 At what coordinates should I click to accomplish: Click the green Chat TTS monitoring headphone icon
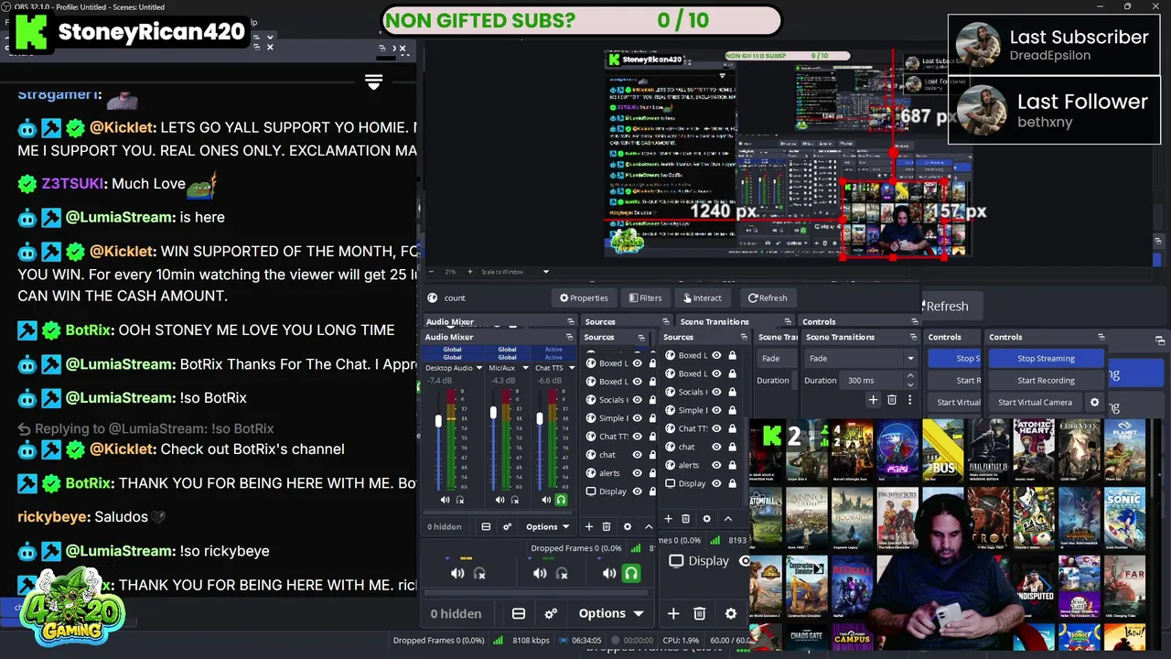point(561,500)
